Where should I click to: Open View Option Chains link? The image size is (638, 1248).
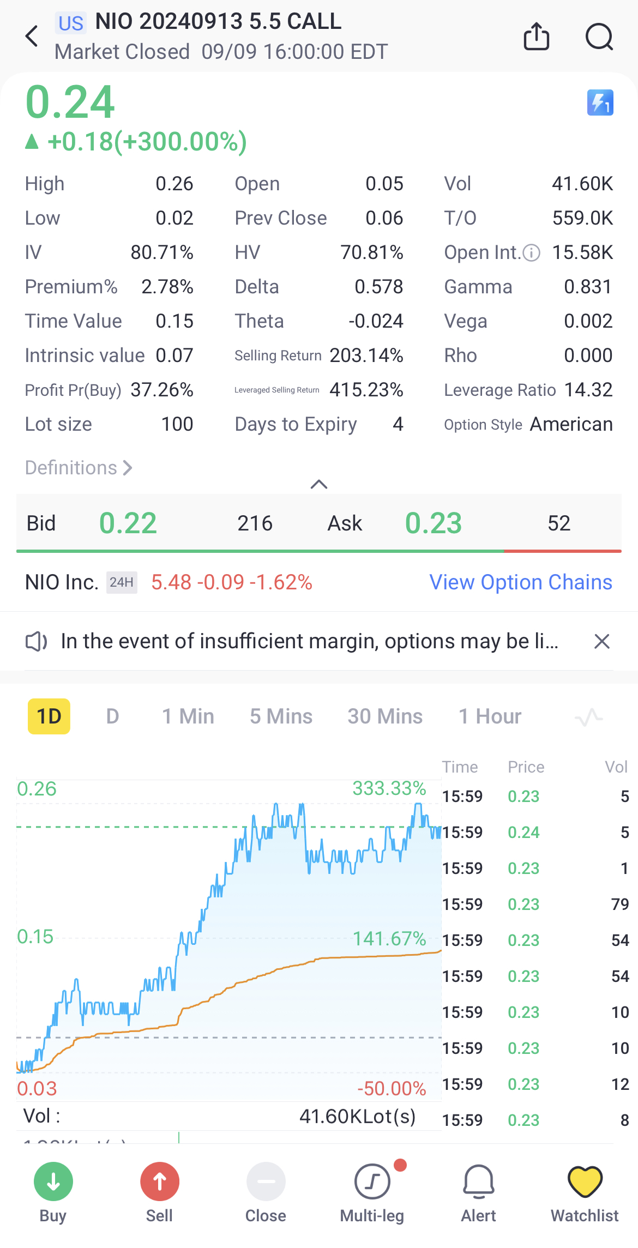coord(520,582)
